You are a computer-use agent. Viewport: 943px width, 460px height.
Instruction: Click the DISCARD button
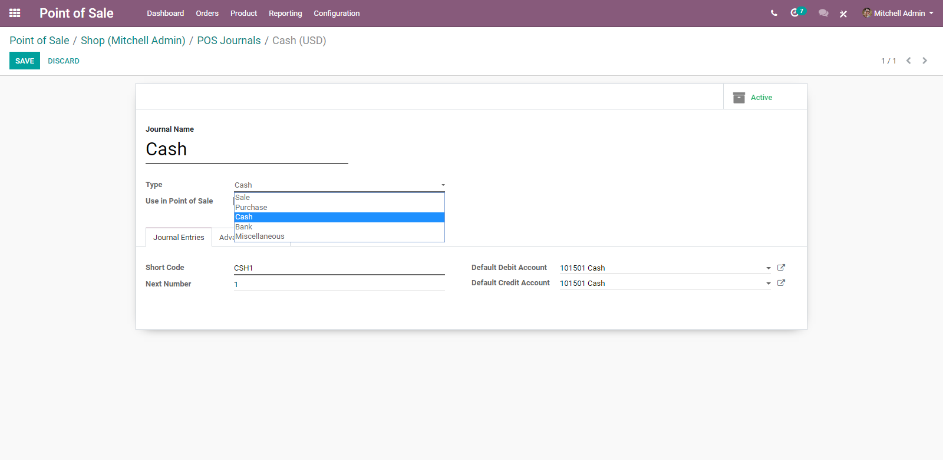(x=64, y=61)
